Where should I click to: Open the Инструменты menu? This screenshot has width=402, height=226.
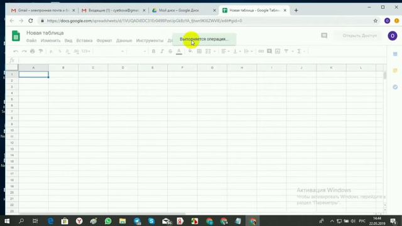tap(149, 40)
